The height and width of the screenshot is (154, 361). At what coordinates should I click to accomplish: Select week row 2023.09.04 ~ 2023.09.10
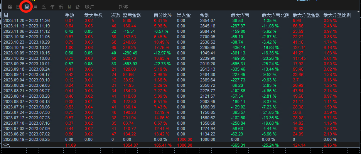tap(180, 80)
